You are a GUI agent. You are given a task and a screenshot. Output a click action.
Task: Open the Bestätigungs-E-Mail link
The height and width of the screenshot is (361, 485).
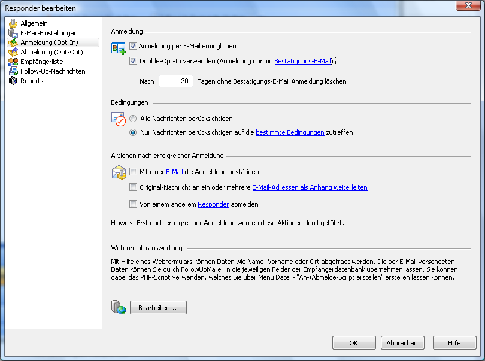pyautogui.click(x=303, y=61)
